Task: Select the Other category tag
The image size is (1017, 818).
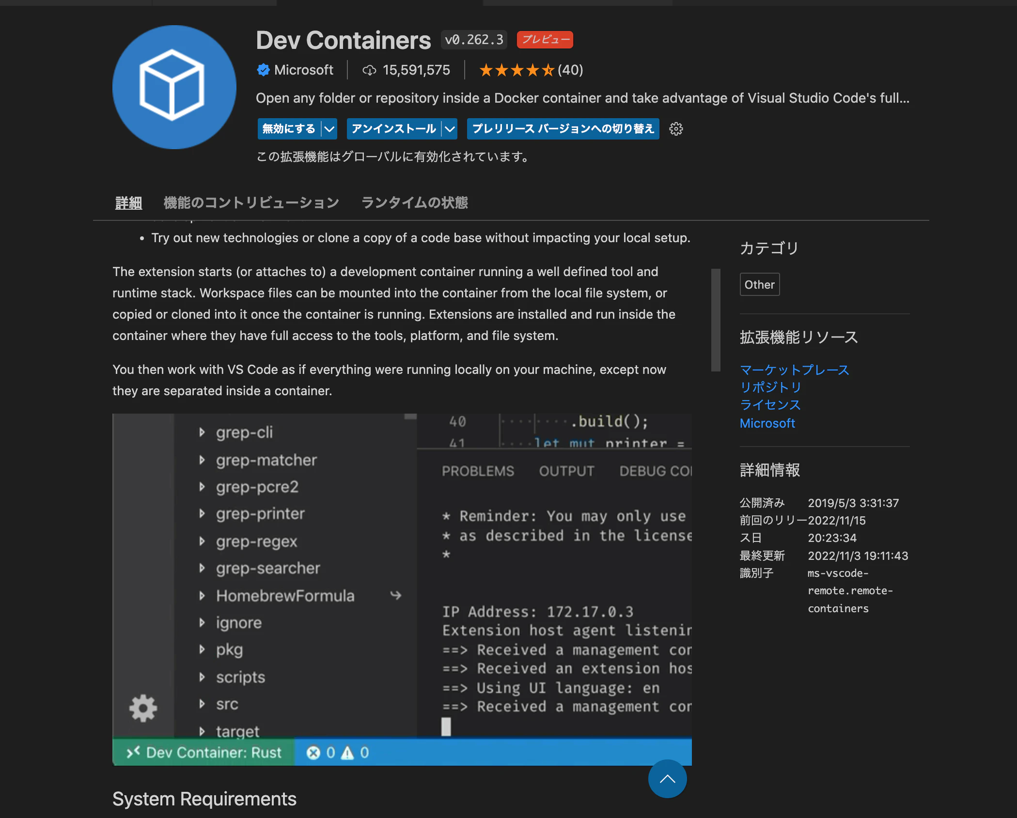Action: point(760,285)
